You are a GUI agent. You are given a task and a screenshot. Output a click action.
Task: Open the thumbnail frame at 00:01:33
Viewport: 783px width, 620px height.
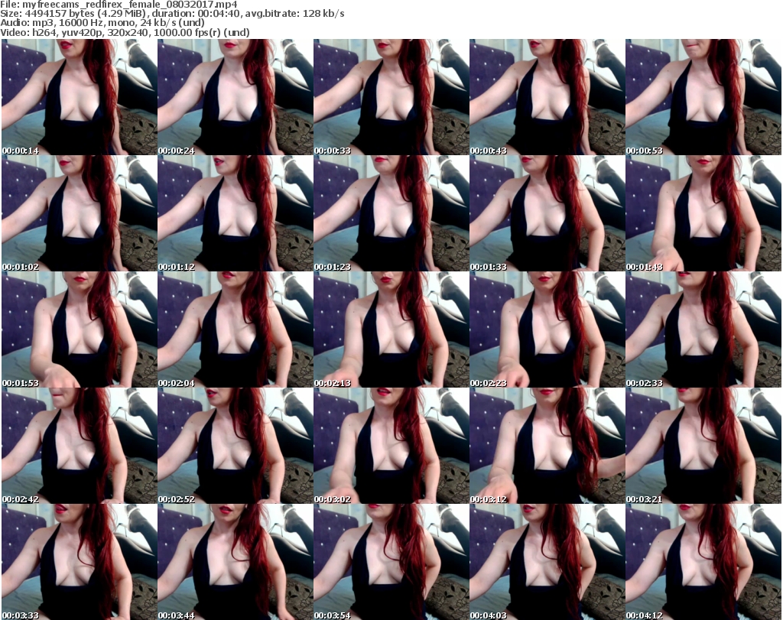point(547,213)
